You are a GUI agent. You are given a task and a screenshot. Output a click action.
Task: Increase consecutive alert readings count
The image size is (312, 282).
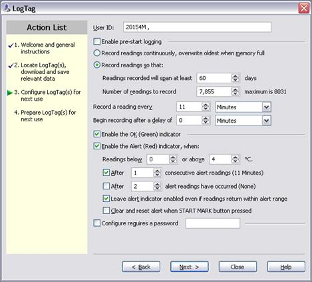pos(157,171)
